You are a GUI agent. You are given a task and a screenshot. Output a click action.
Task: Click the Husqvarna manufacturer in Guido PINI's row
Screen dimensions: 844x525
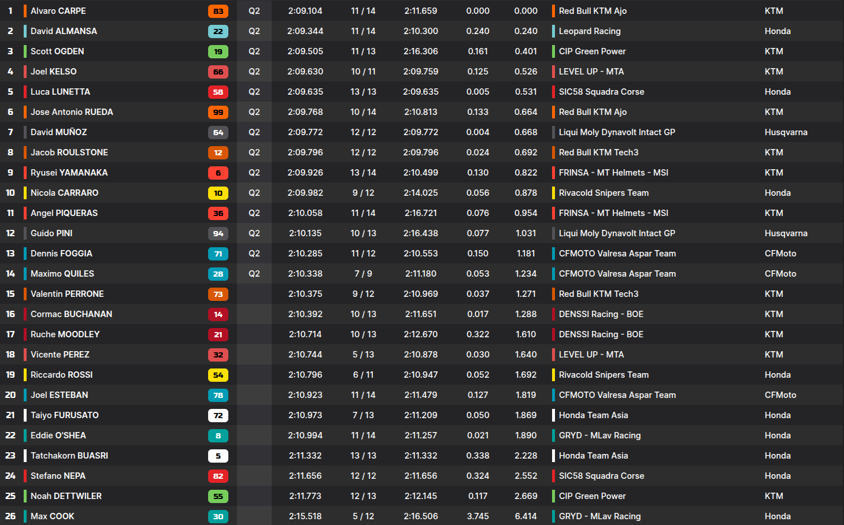point(786,233)
